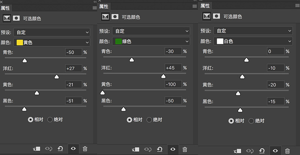Open 颜色 dropdown showing 绿色
300x155 pixels.
[151, 41]
